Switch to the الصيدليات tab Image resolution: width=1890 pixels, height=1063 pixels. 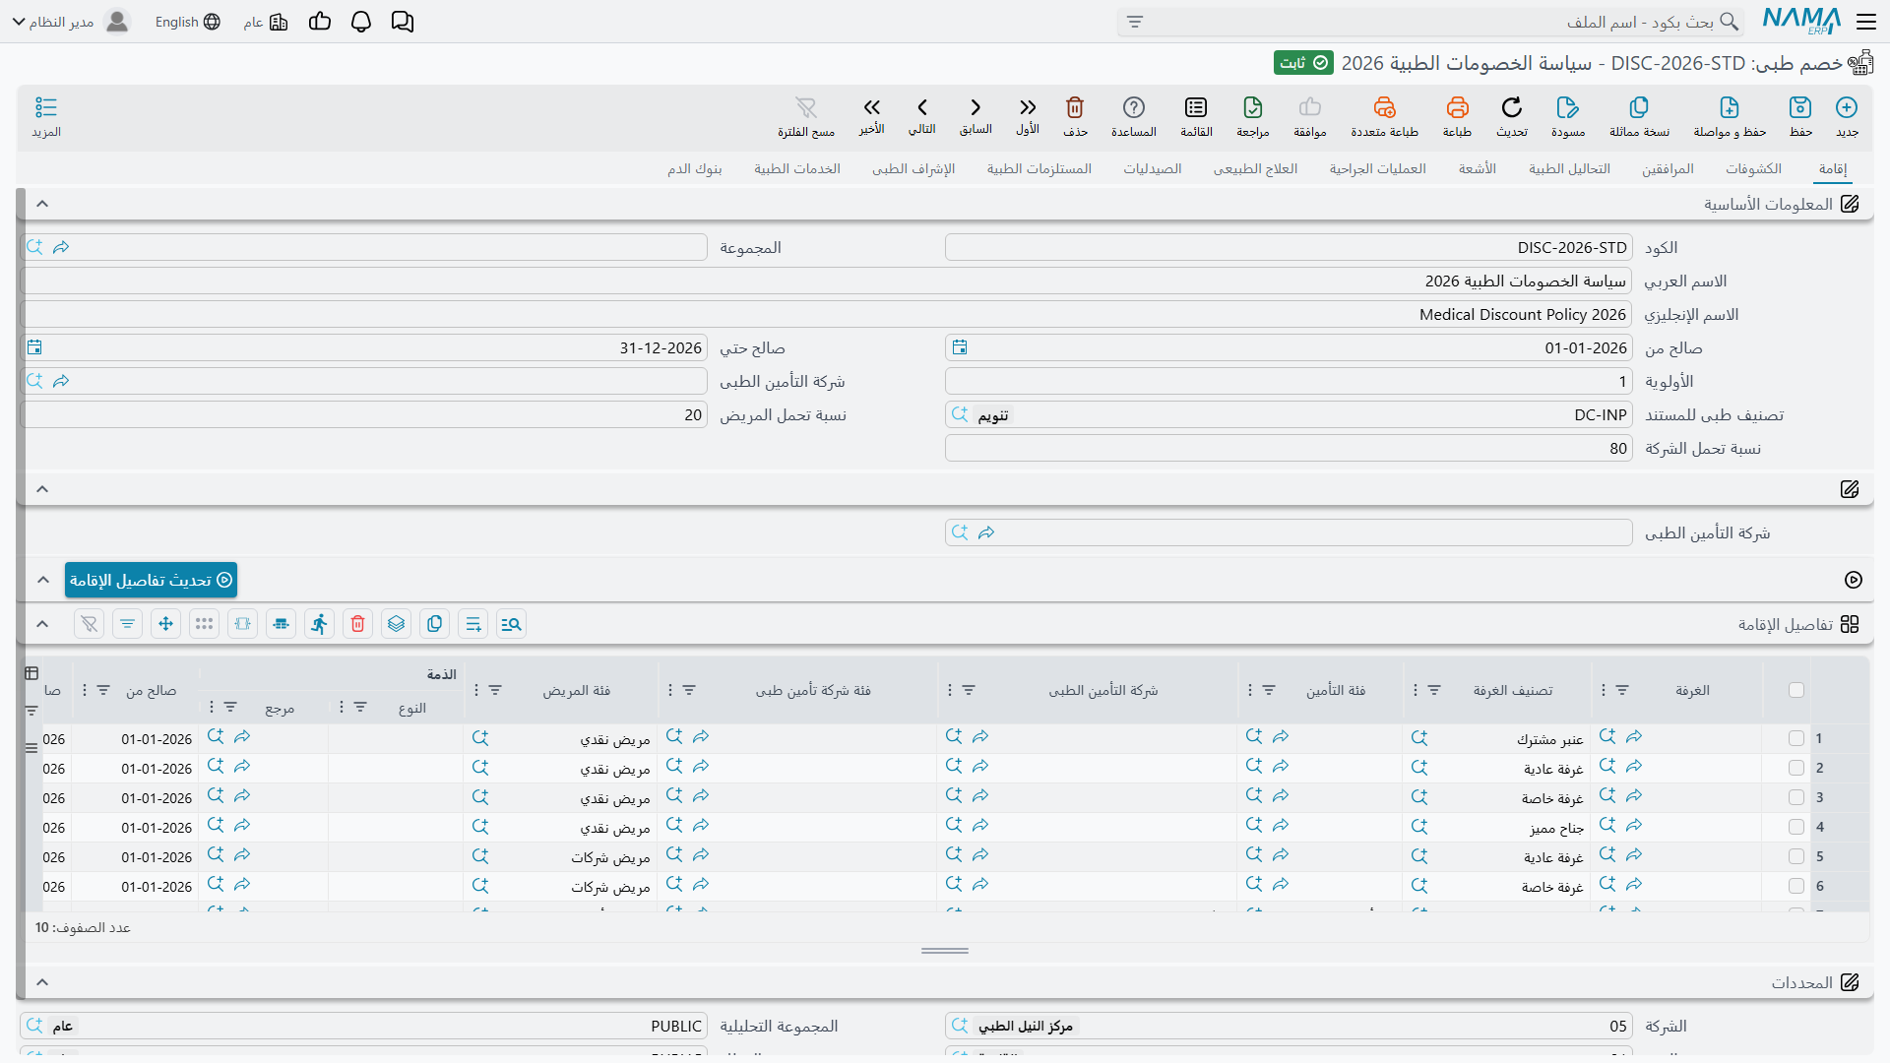[x=1153, y=168]
